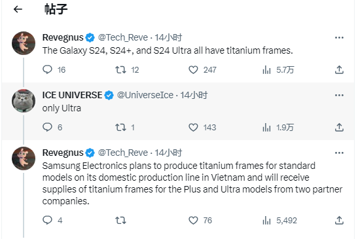Viewport: 358px width, 239px height.
Task: Open more options on first Revegnus tweet
Action: click(339, 37)
